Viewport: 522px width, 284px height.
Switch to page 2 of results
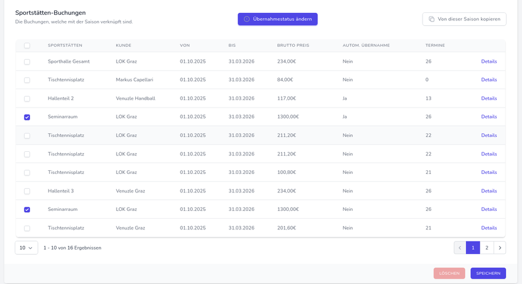point(486,248)
